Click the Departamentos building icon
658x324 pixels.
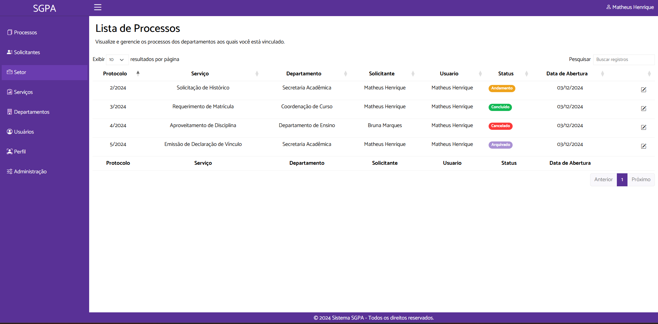tap(10, 112)
